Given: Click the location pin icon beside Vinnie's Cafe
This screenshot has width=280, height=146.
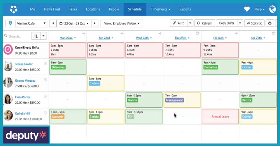Looking at the screenshot, I should [x=10, y=23].
